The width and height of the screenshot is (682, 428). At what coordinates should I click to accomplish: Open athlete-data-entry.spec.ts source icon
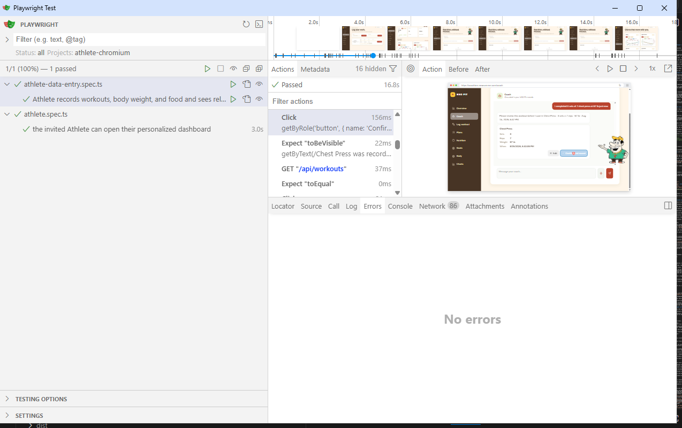point(246,84)
